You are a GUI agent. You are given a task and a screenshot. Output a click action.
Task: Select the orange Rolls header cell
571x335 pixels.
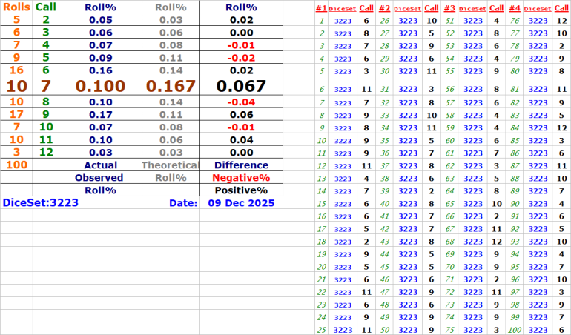pos(16,7)
